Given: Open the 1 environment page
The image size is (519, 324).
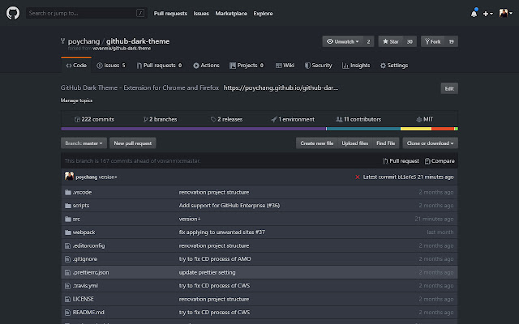Looking at the screenshot, I should [x=293, y=119].
